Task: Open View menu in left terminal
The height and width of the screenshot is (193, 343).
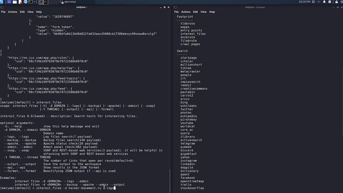Action: [30, 12]
